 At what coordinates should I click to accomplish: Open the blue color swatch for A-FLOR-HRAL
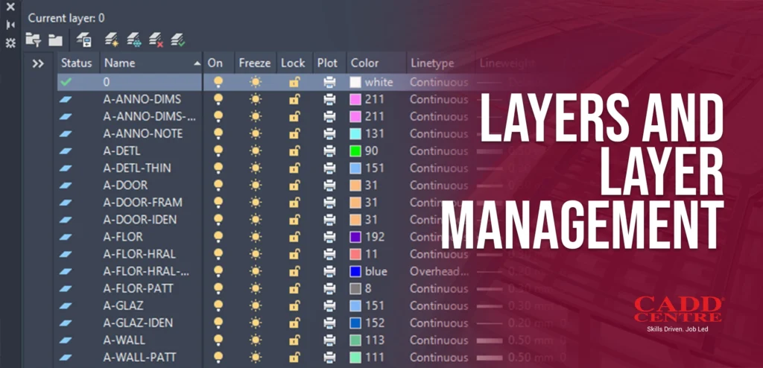tap(355, 271)
